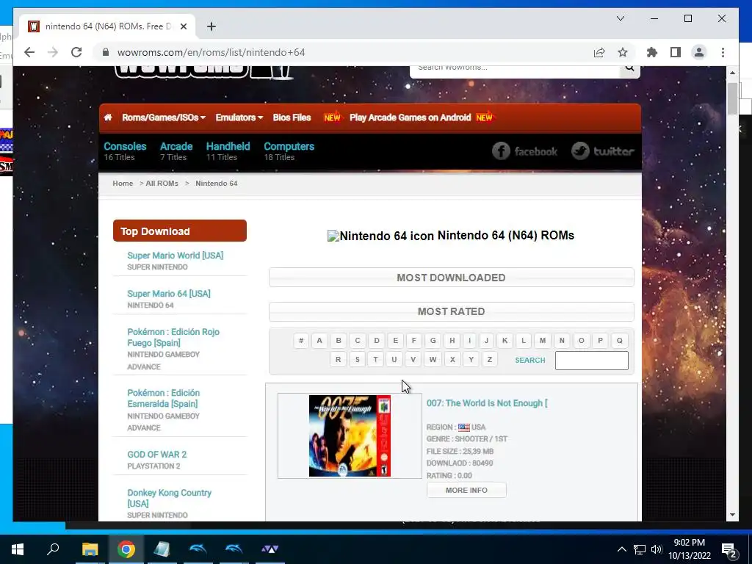Click the tab search chevron in title bar

click(620, 18)
